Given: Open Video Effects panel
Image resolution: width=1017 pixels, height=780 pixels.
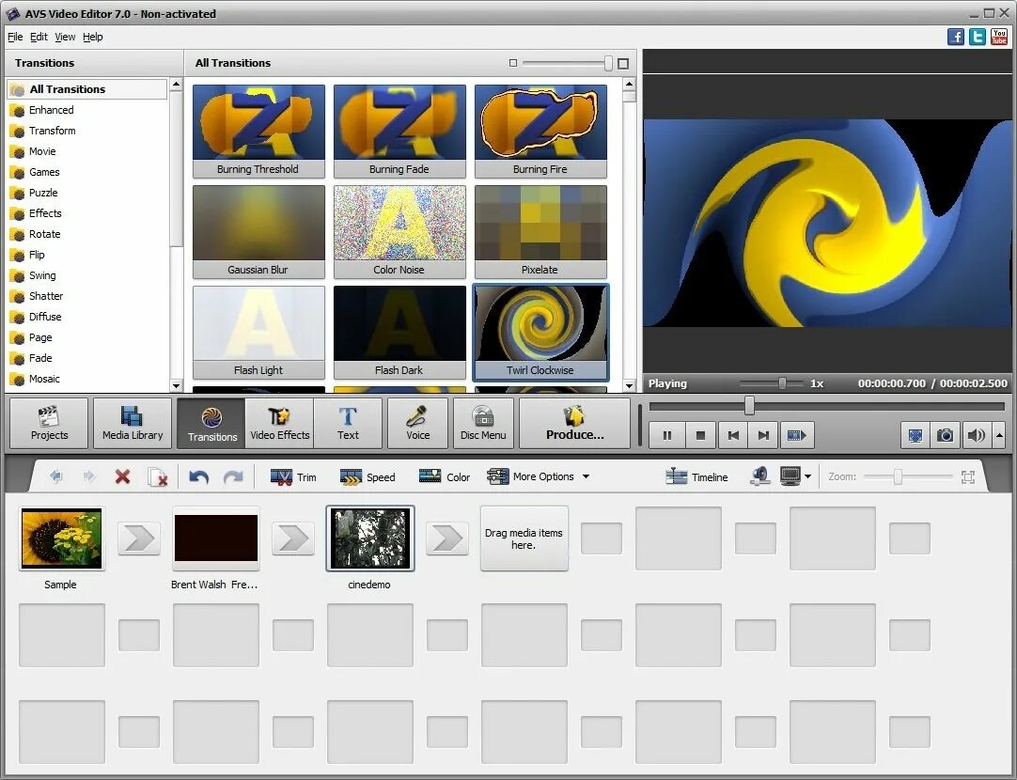Looking at the screenshot, I should click(x=279, y=424).
